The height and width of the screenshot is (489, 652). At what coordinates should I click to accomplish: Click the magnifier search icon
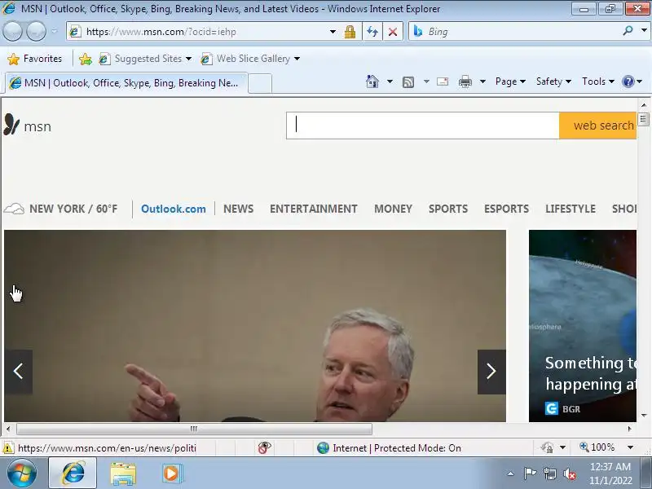pos(628,31)
